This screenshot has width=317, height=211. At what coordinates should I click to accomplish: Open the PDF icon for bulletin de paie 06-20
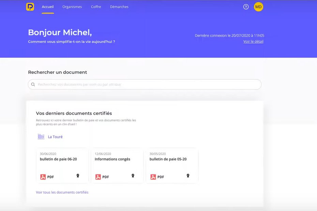point(43,177)
